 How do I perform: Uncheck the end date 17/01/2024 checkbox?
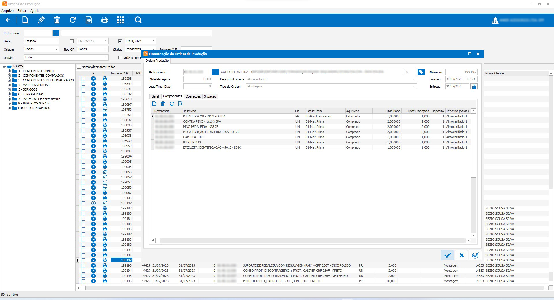click(120, 41)
